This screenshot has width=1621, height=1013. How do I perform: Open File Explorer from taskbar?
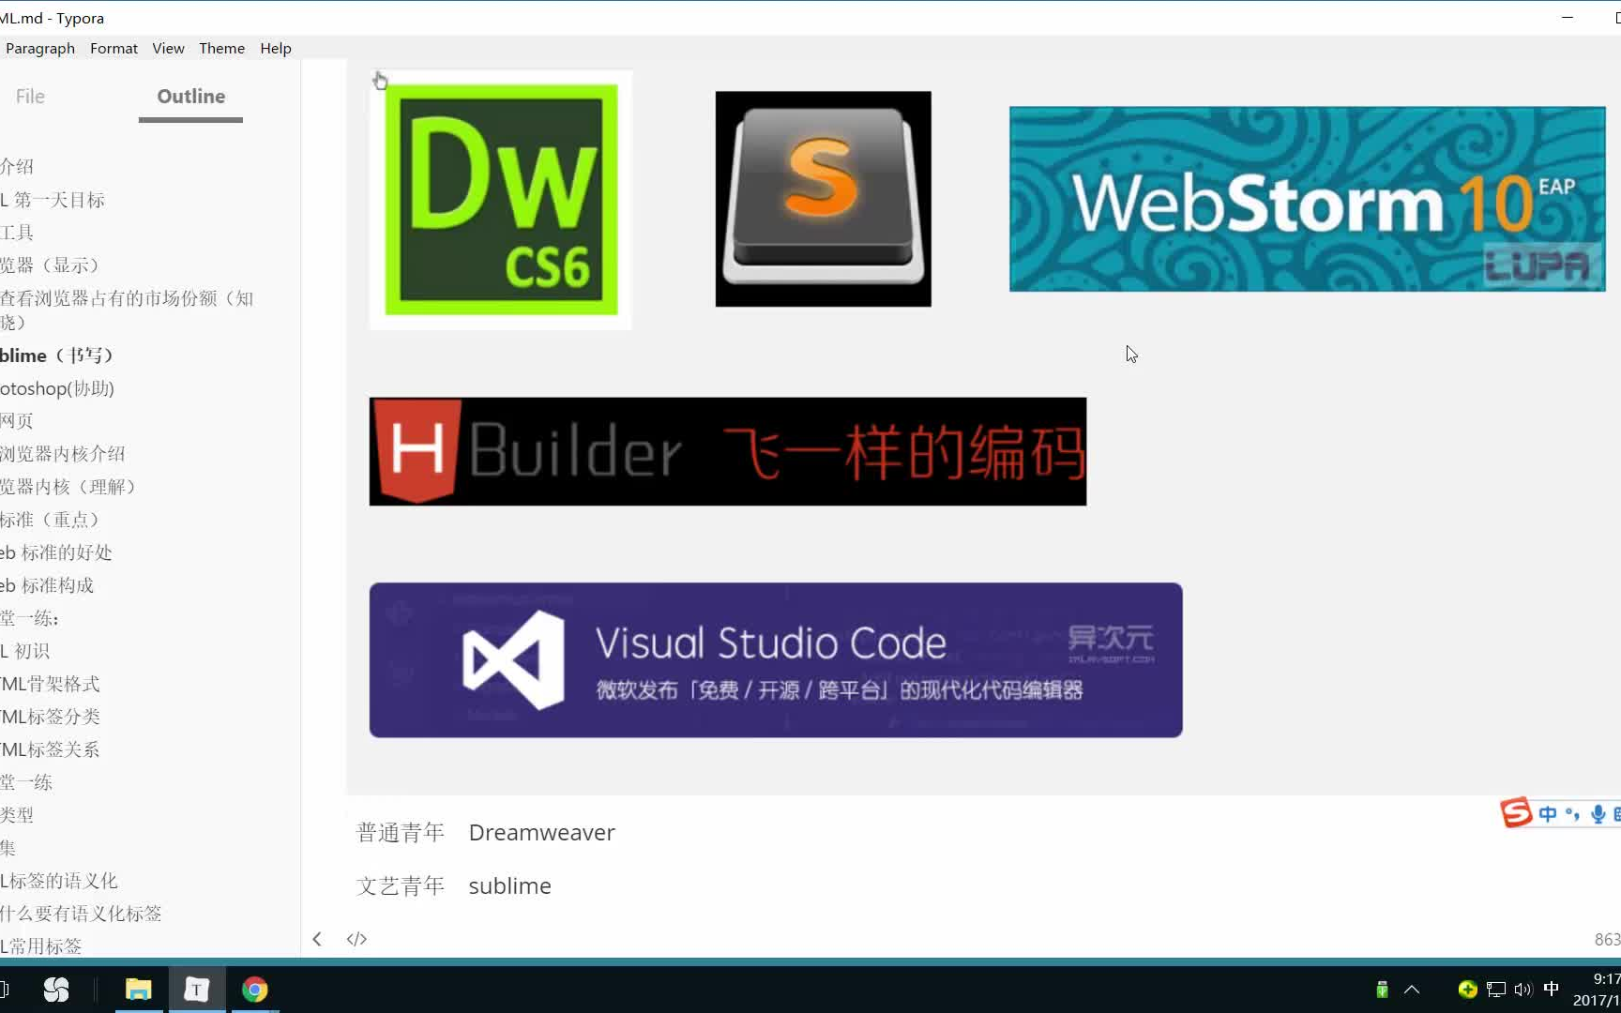139,990
